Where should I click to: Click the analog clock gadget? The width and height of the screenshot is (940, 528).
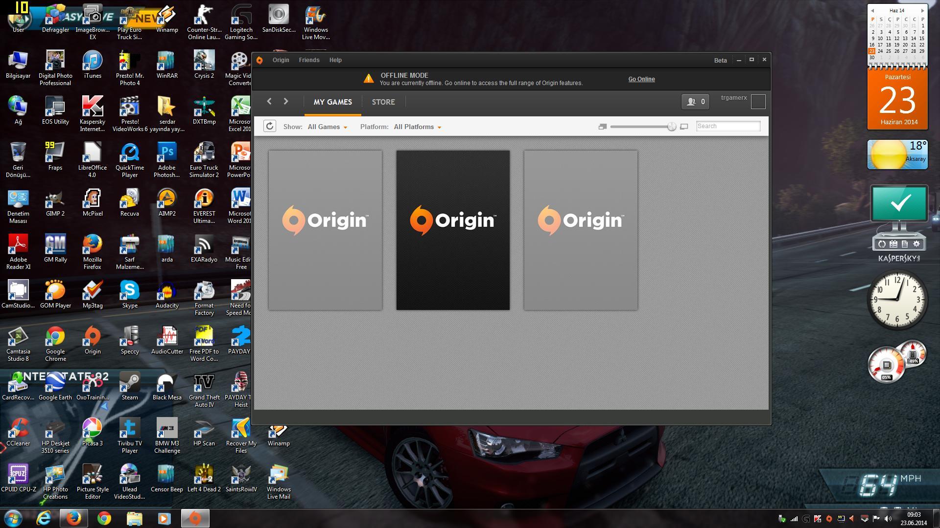897,299
